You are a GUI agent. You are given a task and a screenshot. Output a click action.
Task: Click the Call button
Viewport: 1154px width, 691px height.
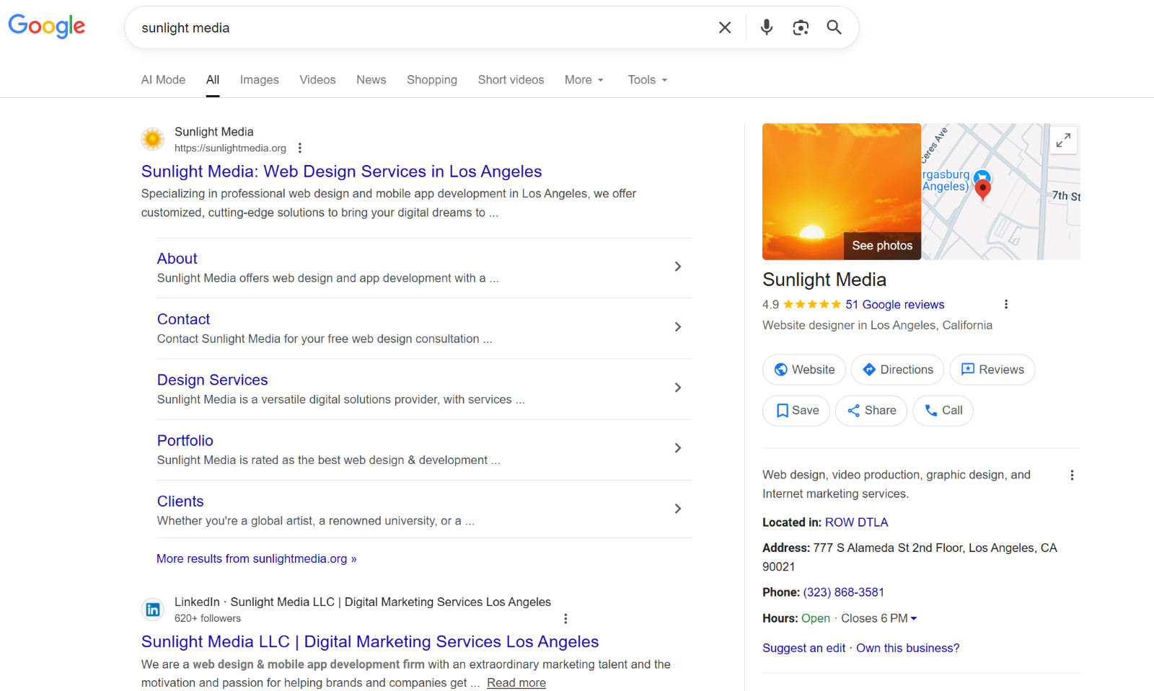tap(943, 411)
